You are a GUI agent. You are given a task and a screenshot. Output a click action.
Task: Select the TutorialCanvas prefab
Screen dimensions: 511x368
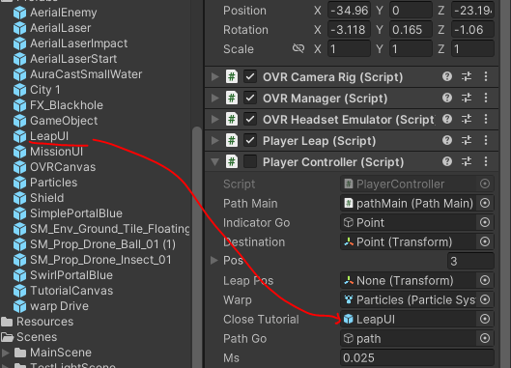[71, 291]
